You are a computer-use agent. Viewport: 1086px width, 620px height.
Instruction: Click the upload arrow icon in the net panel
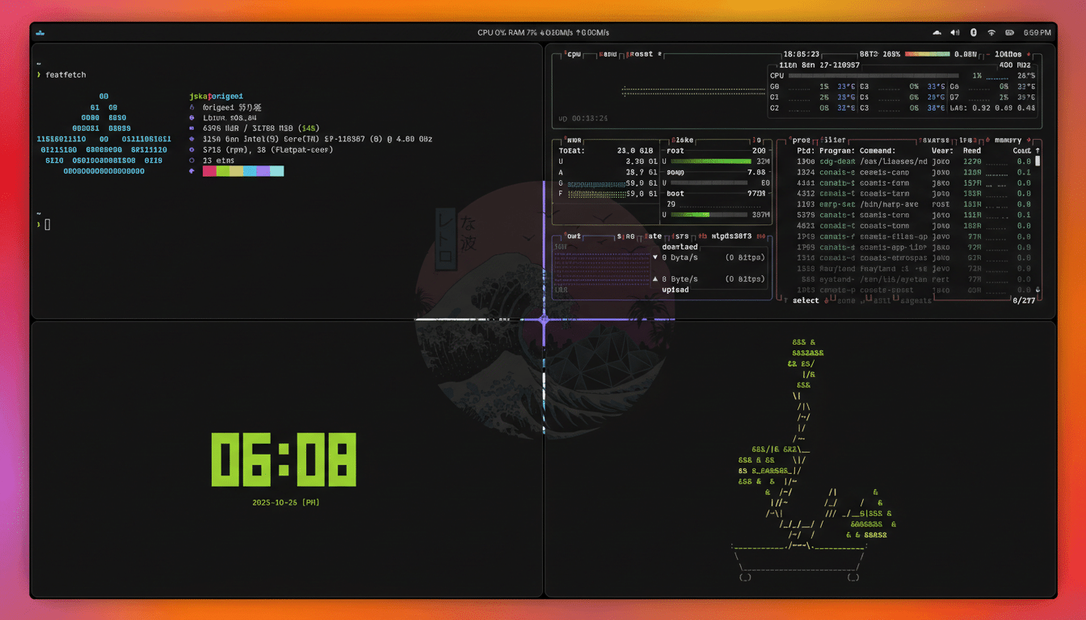(x=655, y=279)
